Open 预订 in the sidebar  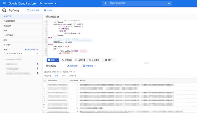click(x=21, y=40)
